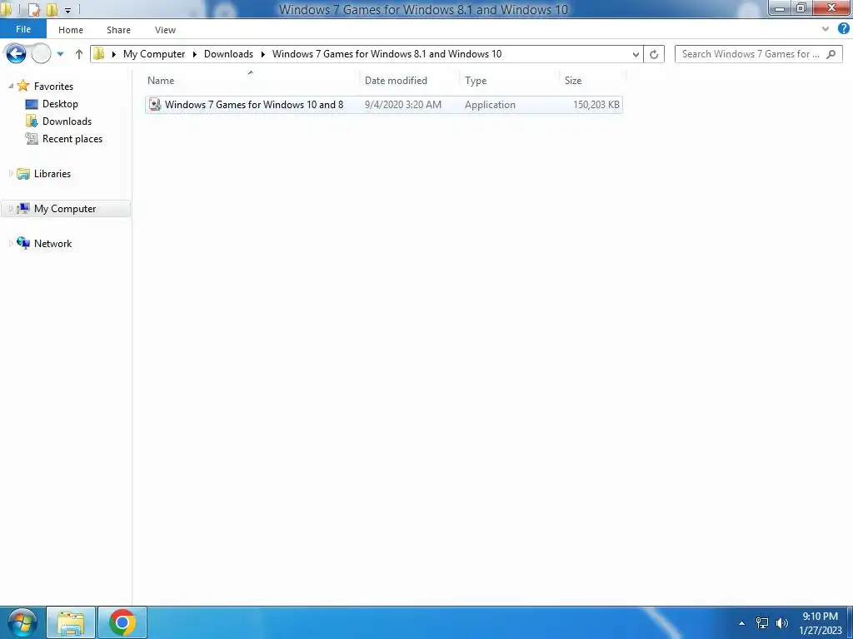Select Favorites in the navigation pane
853x639 pixels.
click(x=53, y=87)
